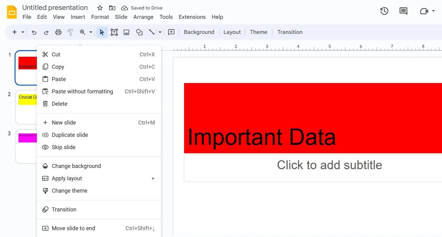The width and height of the screenshot is (442, 237).
Task: Select the arrow selection tool
Action: click(x=102, y=32)
